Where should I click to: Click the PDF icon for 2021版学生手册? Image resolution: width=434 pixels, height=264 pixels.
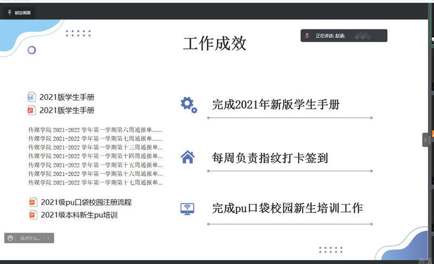(x=32, y=110)
